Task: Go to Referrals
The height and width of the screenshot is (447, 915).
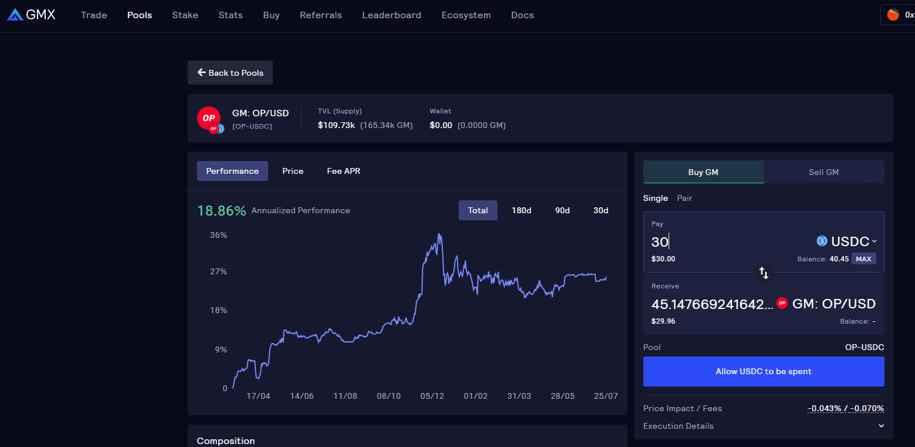Action: (x=320, y=15)
